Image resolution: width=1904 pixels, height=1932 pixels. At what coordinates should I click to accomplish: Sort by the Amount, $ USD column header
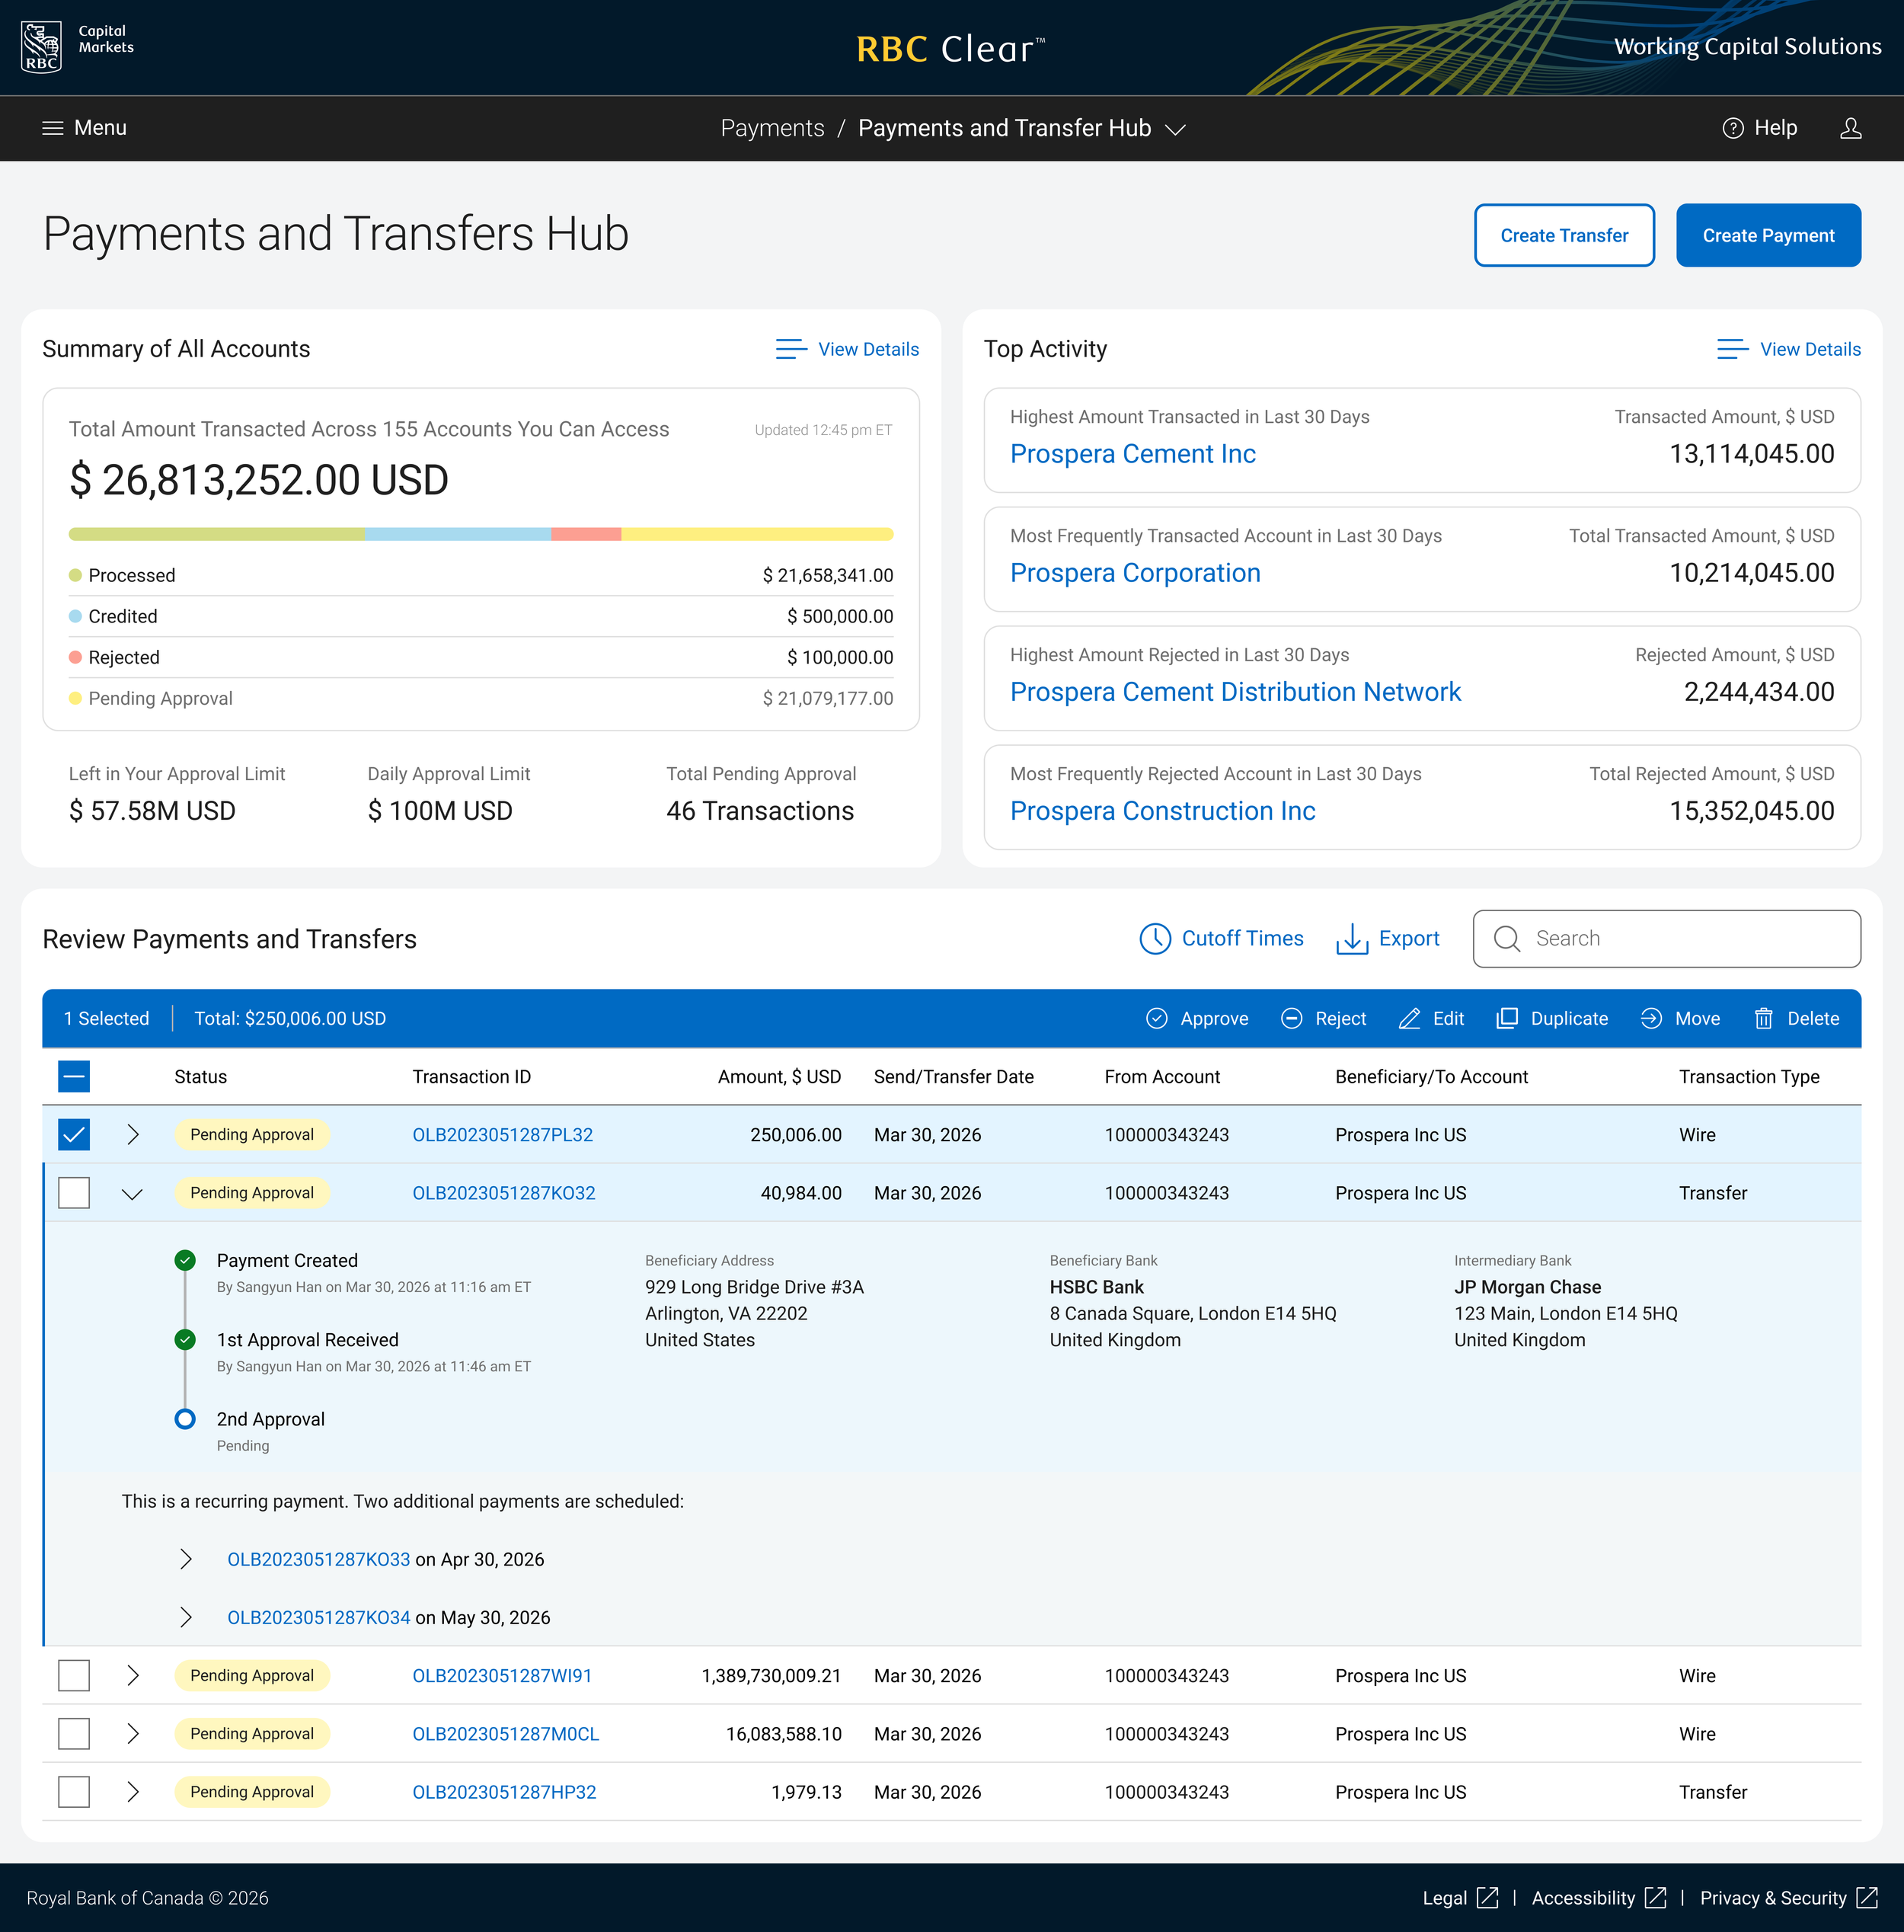[778, 1076]
